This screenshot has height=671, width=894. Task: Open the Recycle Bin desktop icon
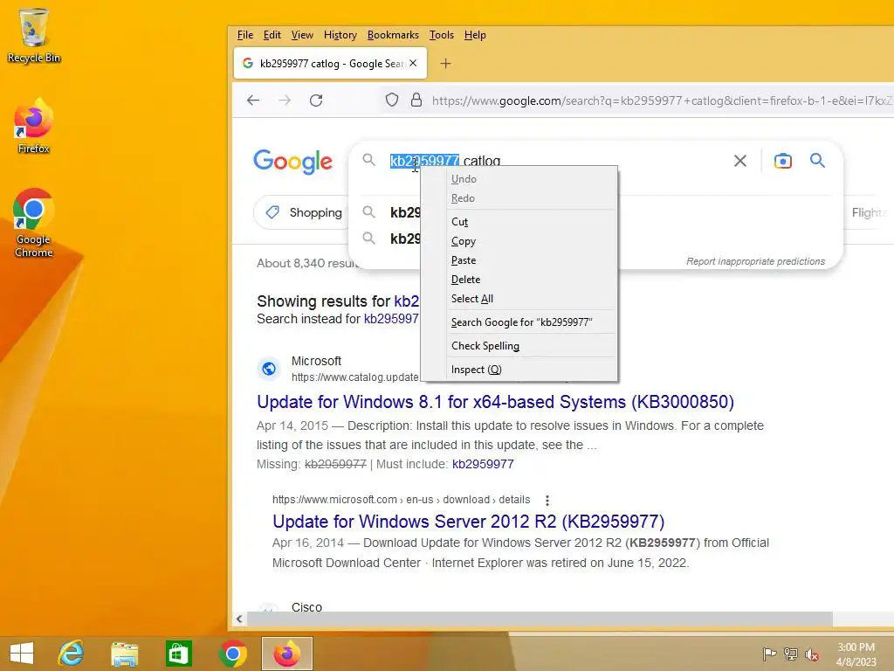[34, 35]
